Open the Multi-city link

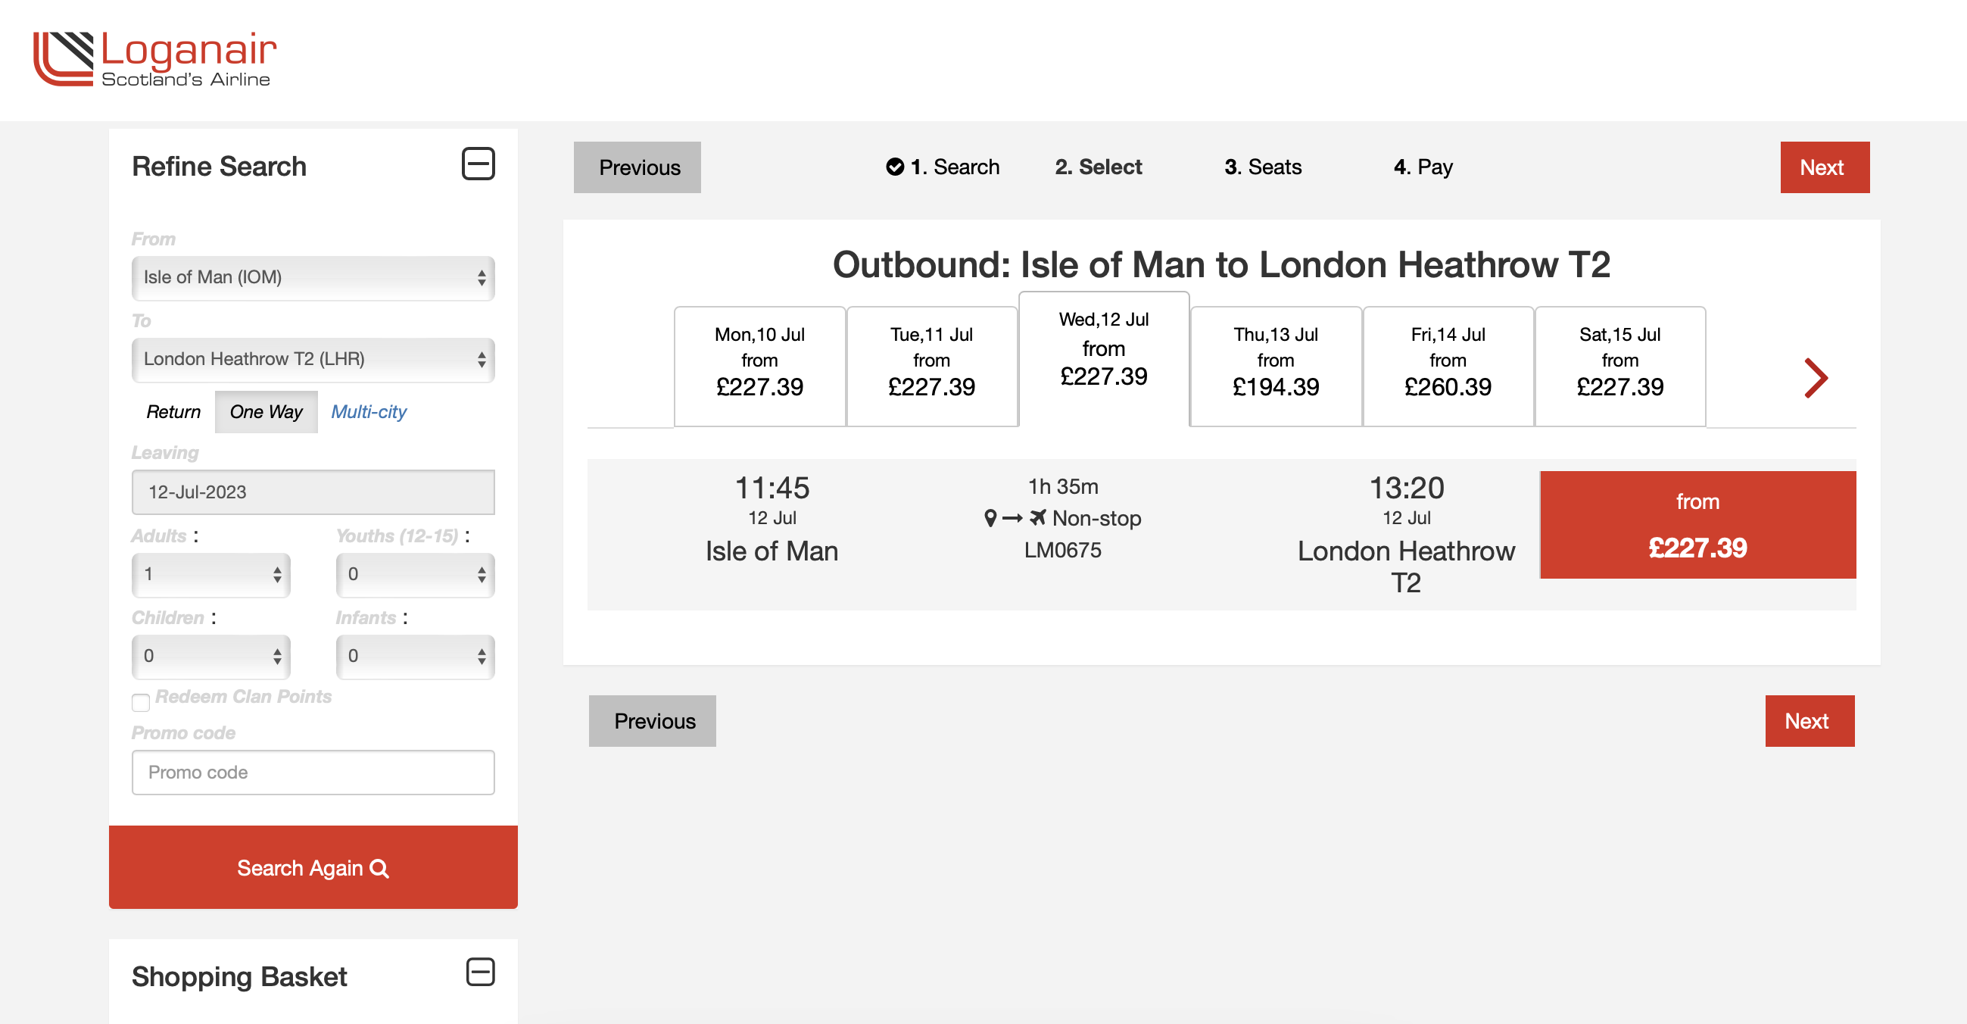pos(368,411)
